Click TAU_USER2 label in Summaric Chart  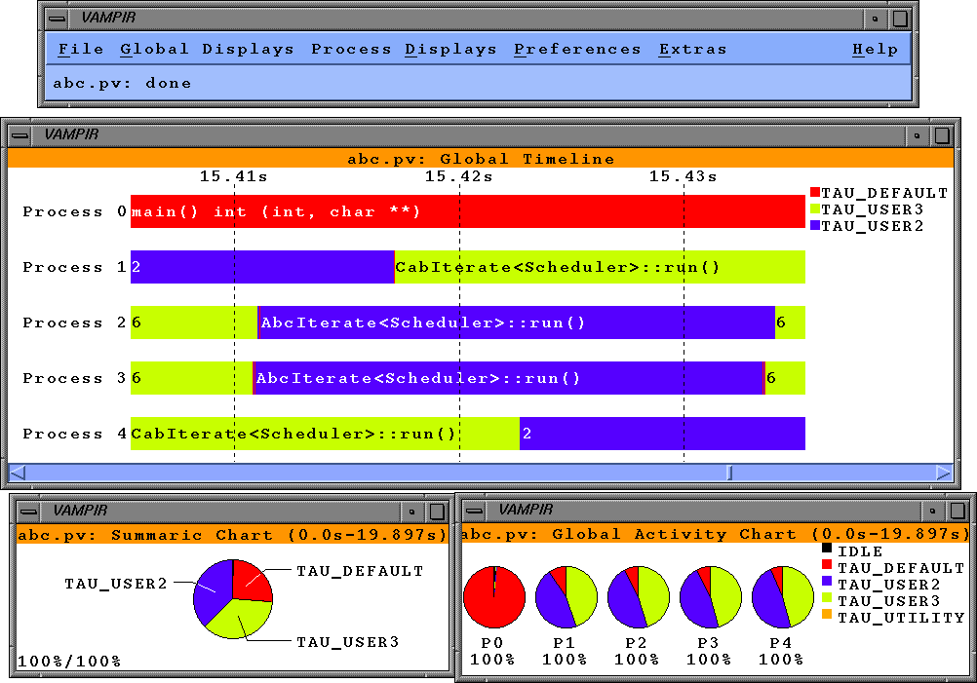116,584
